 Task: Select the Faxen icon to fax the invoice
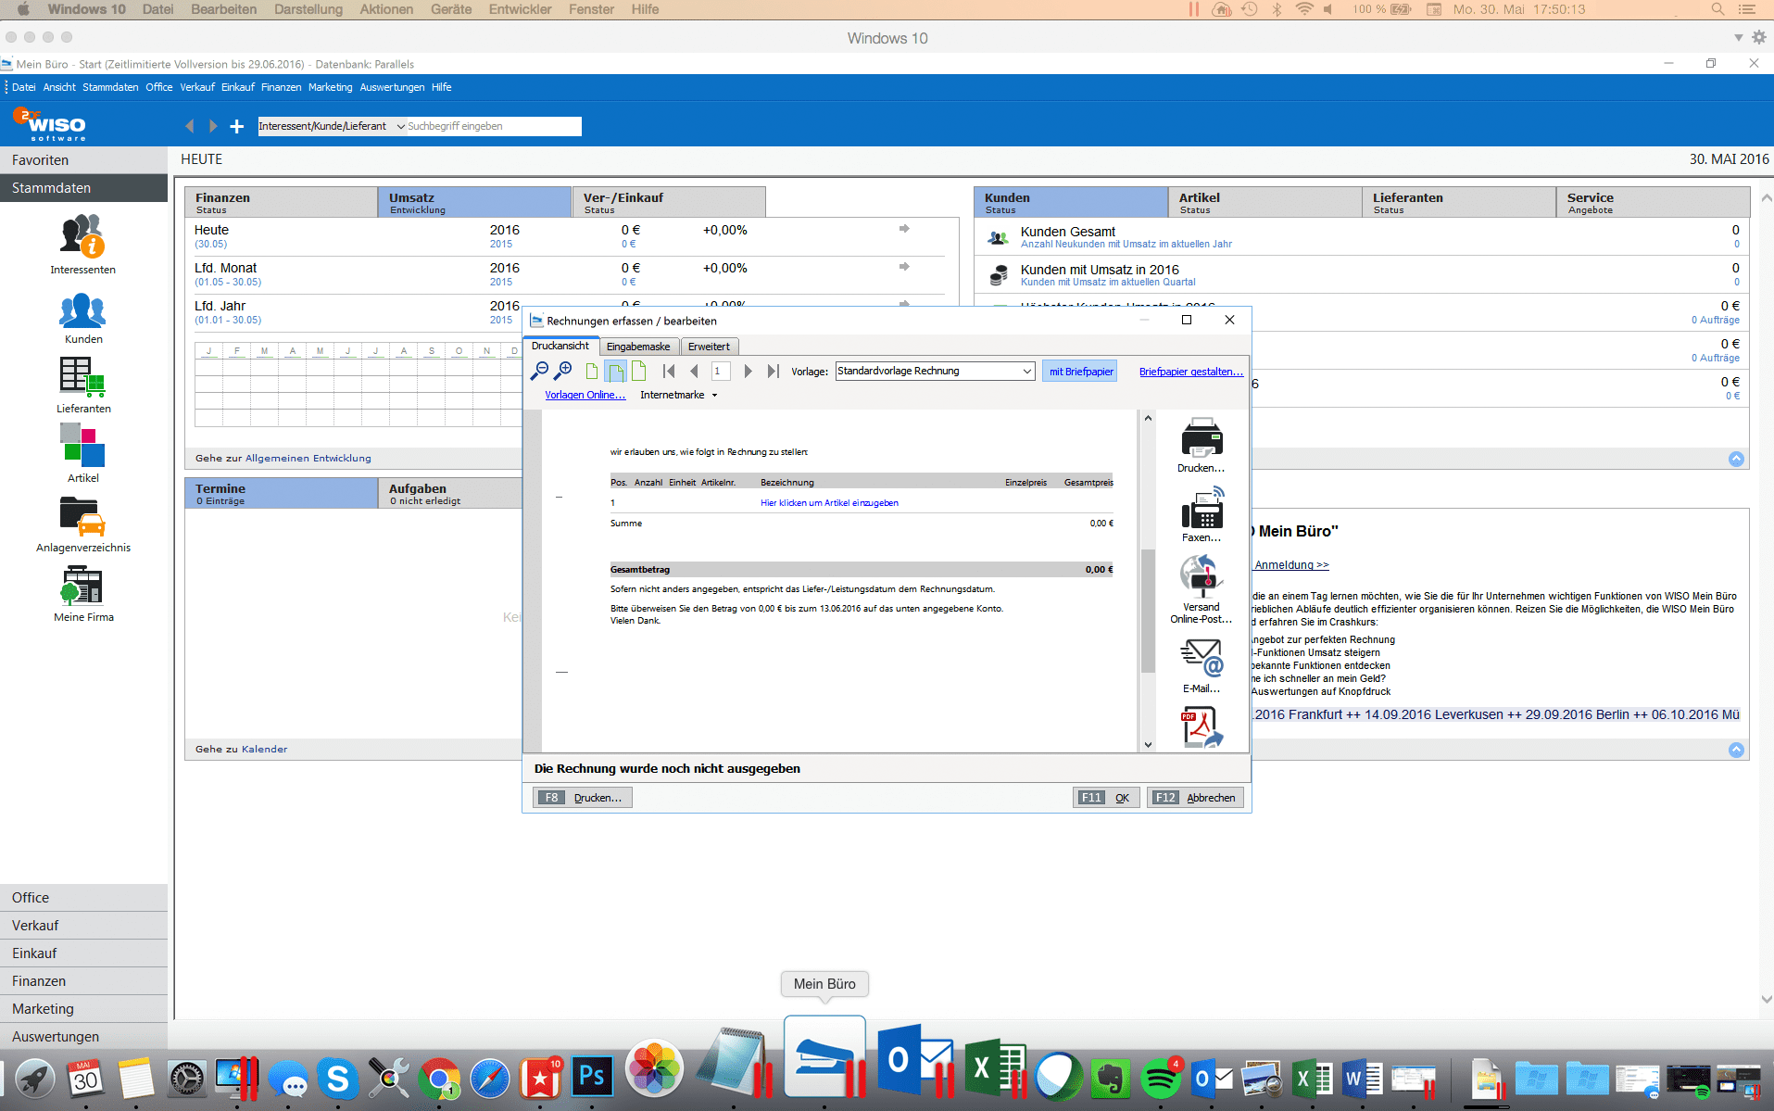pos(1201,515)
